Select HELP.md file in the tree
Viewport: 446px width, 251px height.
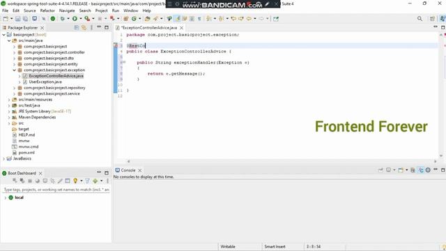tap(26, 135)
